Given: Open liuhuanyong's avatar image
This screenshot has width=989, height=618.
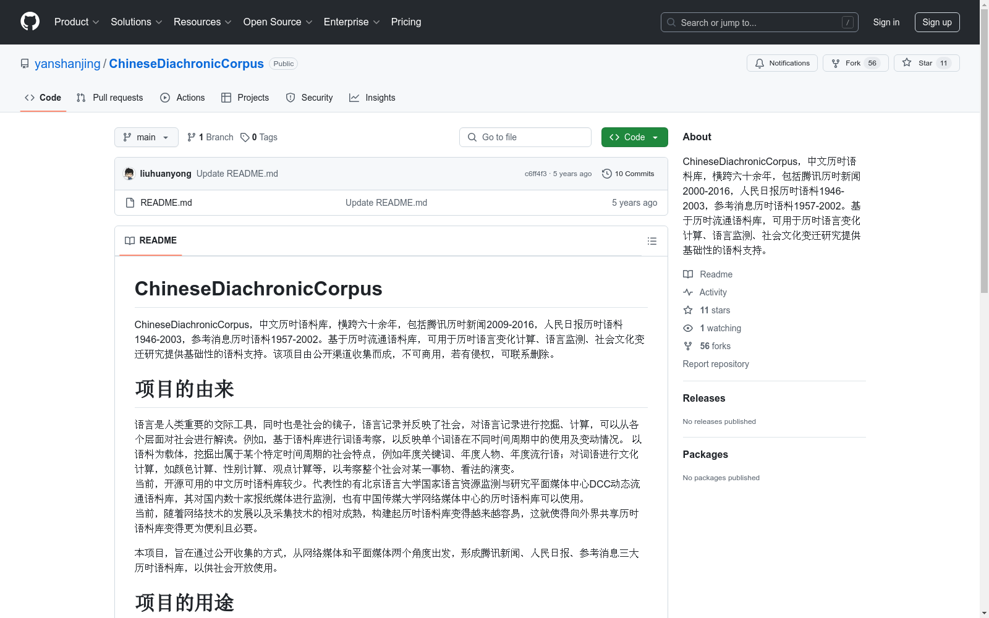Looking at the screenshot, I should click(129, 174).
